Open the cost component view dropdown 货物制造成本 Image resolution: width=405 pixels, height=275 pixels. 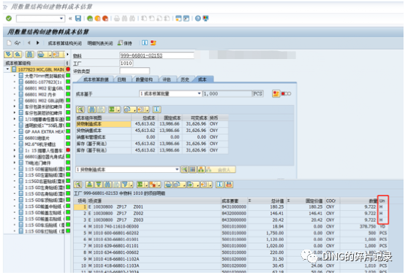[x=177, y=169]
